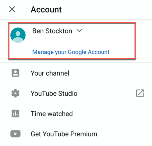Expand the account switcher chevron beside Ben Stockton
This screenshot has width=152, height=146.
point(79,31)
